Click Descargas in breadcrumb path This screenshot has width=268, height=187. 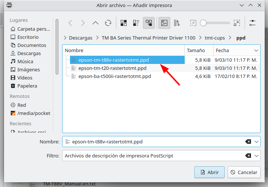pyautogui.click(x=81, y=38)
